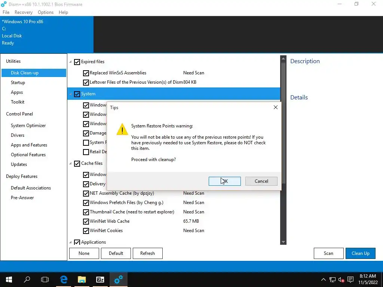This screenshot has height=287, width=383.
Task: Click the muted volume tray icon
Action: coord(341,280)
